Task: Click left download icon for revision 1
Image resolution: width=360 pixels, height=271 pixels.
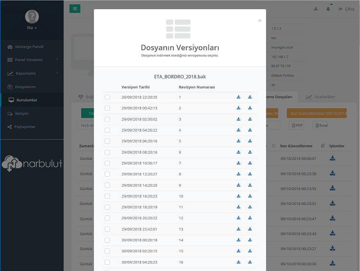Action: coord(239,97)
